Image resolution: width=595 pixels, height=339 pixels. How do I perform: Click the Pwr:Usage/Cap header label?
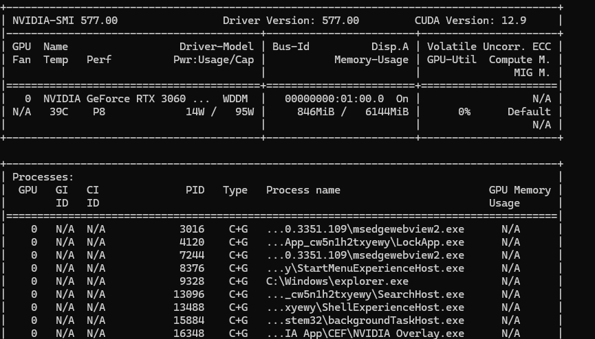[214, 60]
